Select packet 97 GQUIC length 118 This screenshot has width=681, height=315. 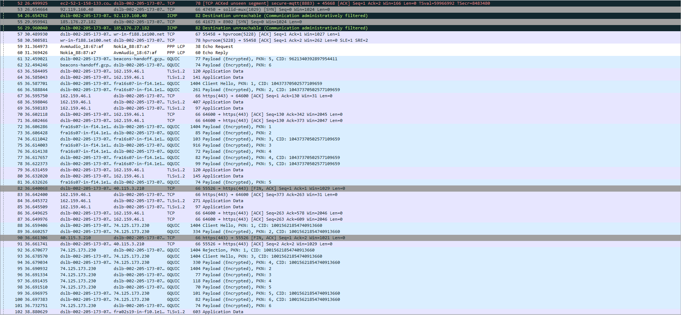[x=340, y=281]
